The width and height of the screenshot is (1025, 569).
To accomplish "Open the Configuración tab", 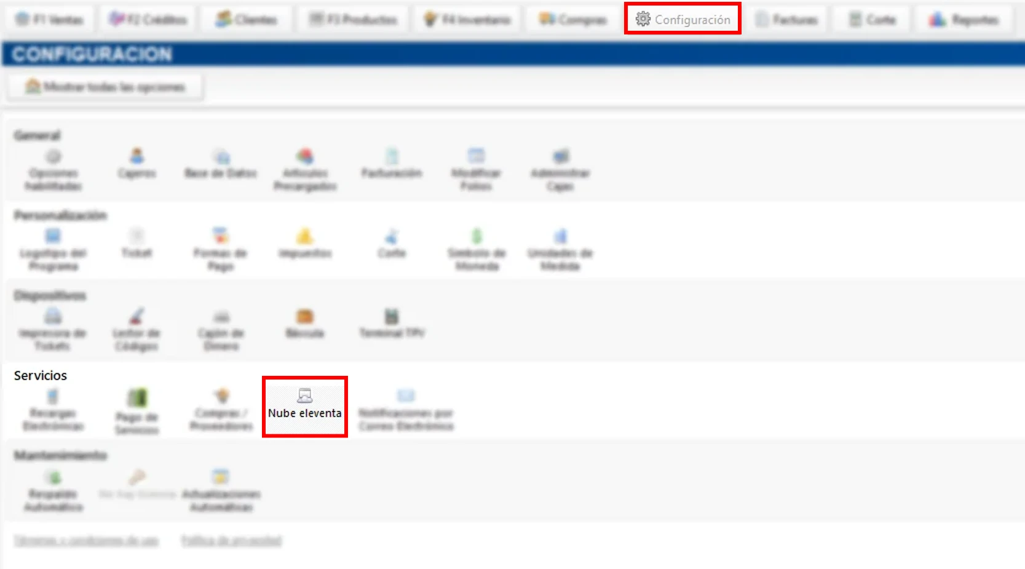I will pyautogui.click(x=683, y=18).
